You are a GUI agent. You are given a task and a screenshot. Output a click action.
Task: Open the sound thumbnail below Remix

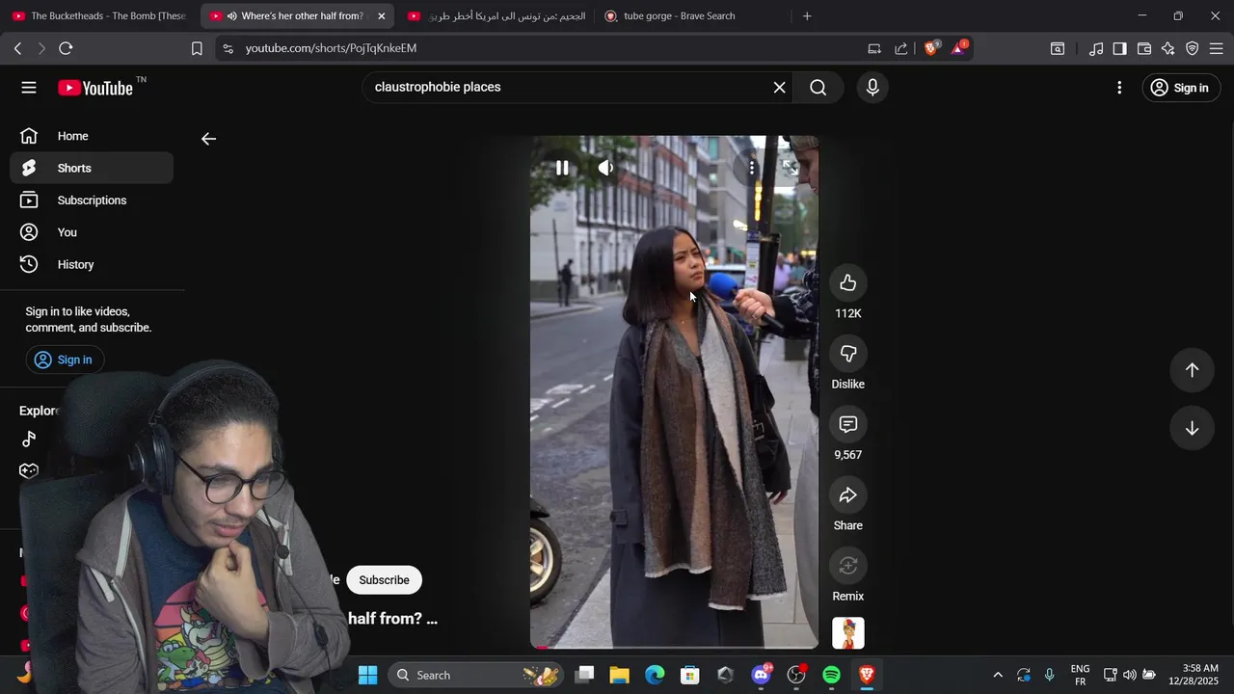848,633
